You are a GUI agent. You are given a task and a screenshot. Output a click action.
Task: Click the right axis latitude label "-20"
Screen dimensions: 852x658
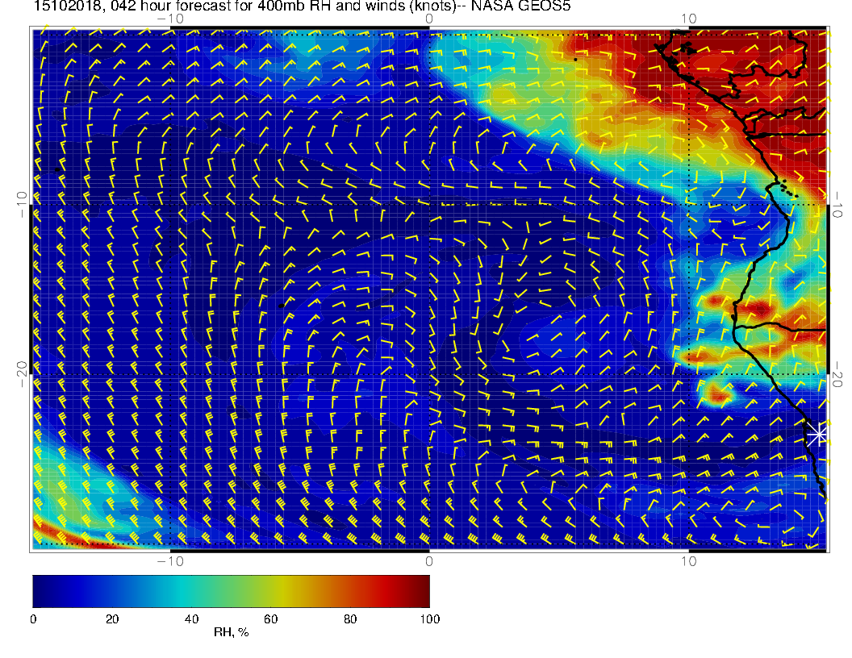click(x=837, y=375)
